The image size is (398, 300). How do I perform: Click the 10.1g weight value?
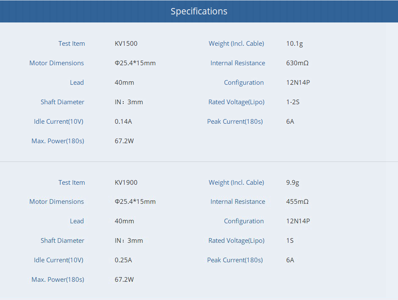coord(294,44)
